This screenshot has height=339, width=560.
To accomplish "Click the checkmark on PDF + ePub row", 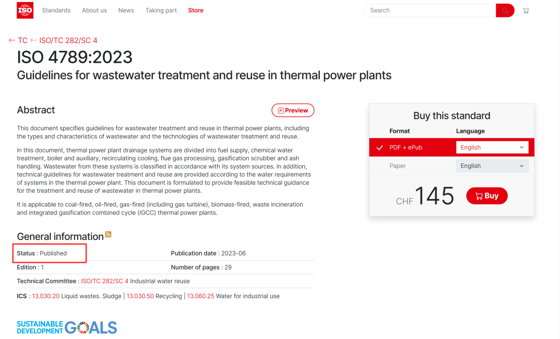I will click(x=380, y=147).
